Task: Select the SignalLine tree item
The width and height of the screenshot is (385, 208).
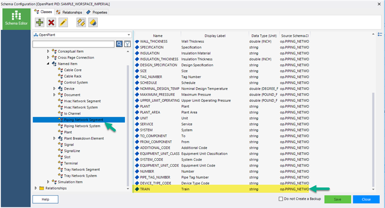Action: click(x=72, y=151)
